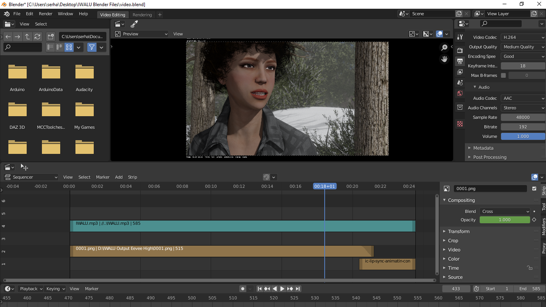Open the Playback popover
This screenshot has height=307, width=546.
click(31, 289)
